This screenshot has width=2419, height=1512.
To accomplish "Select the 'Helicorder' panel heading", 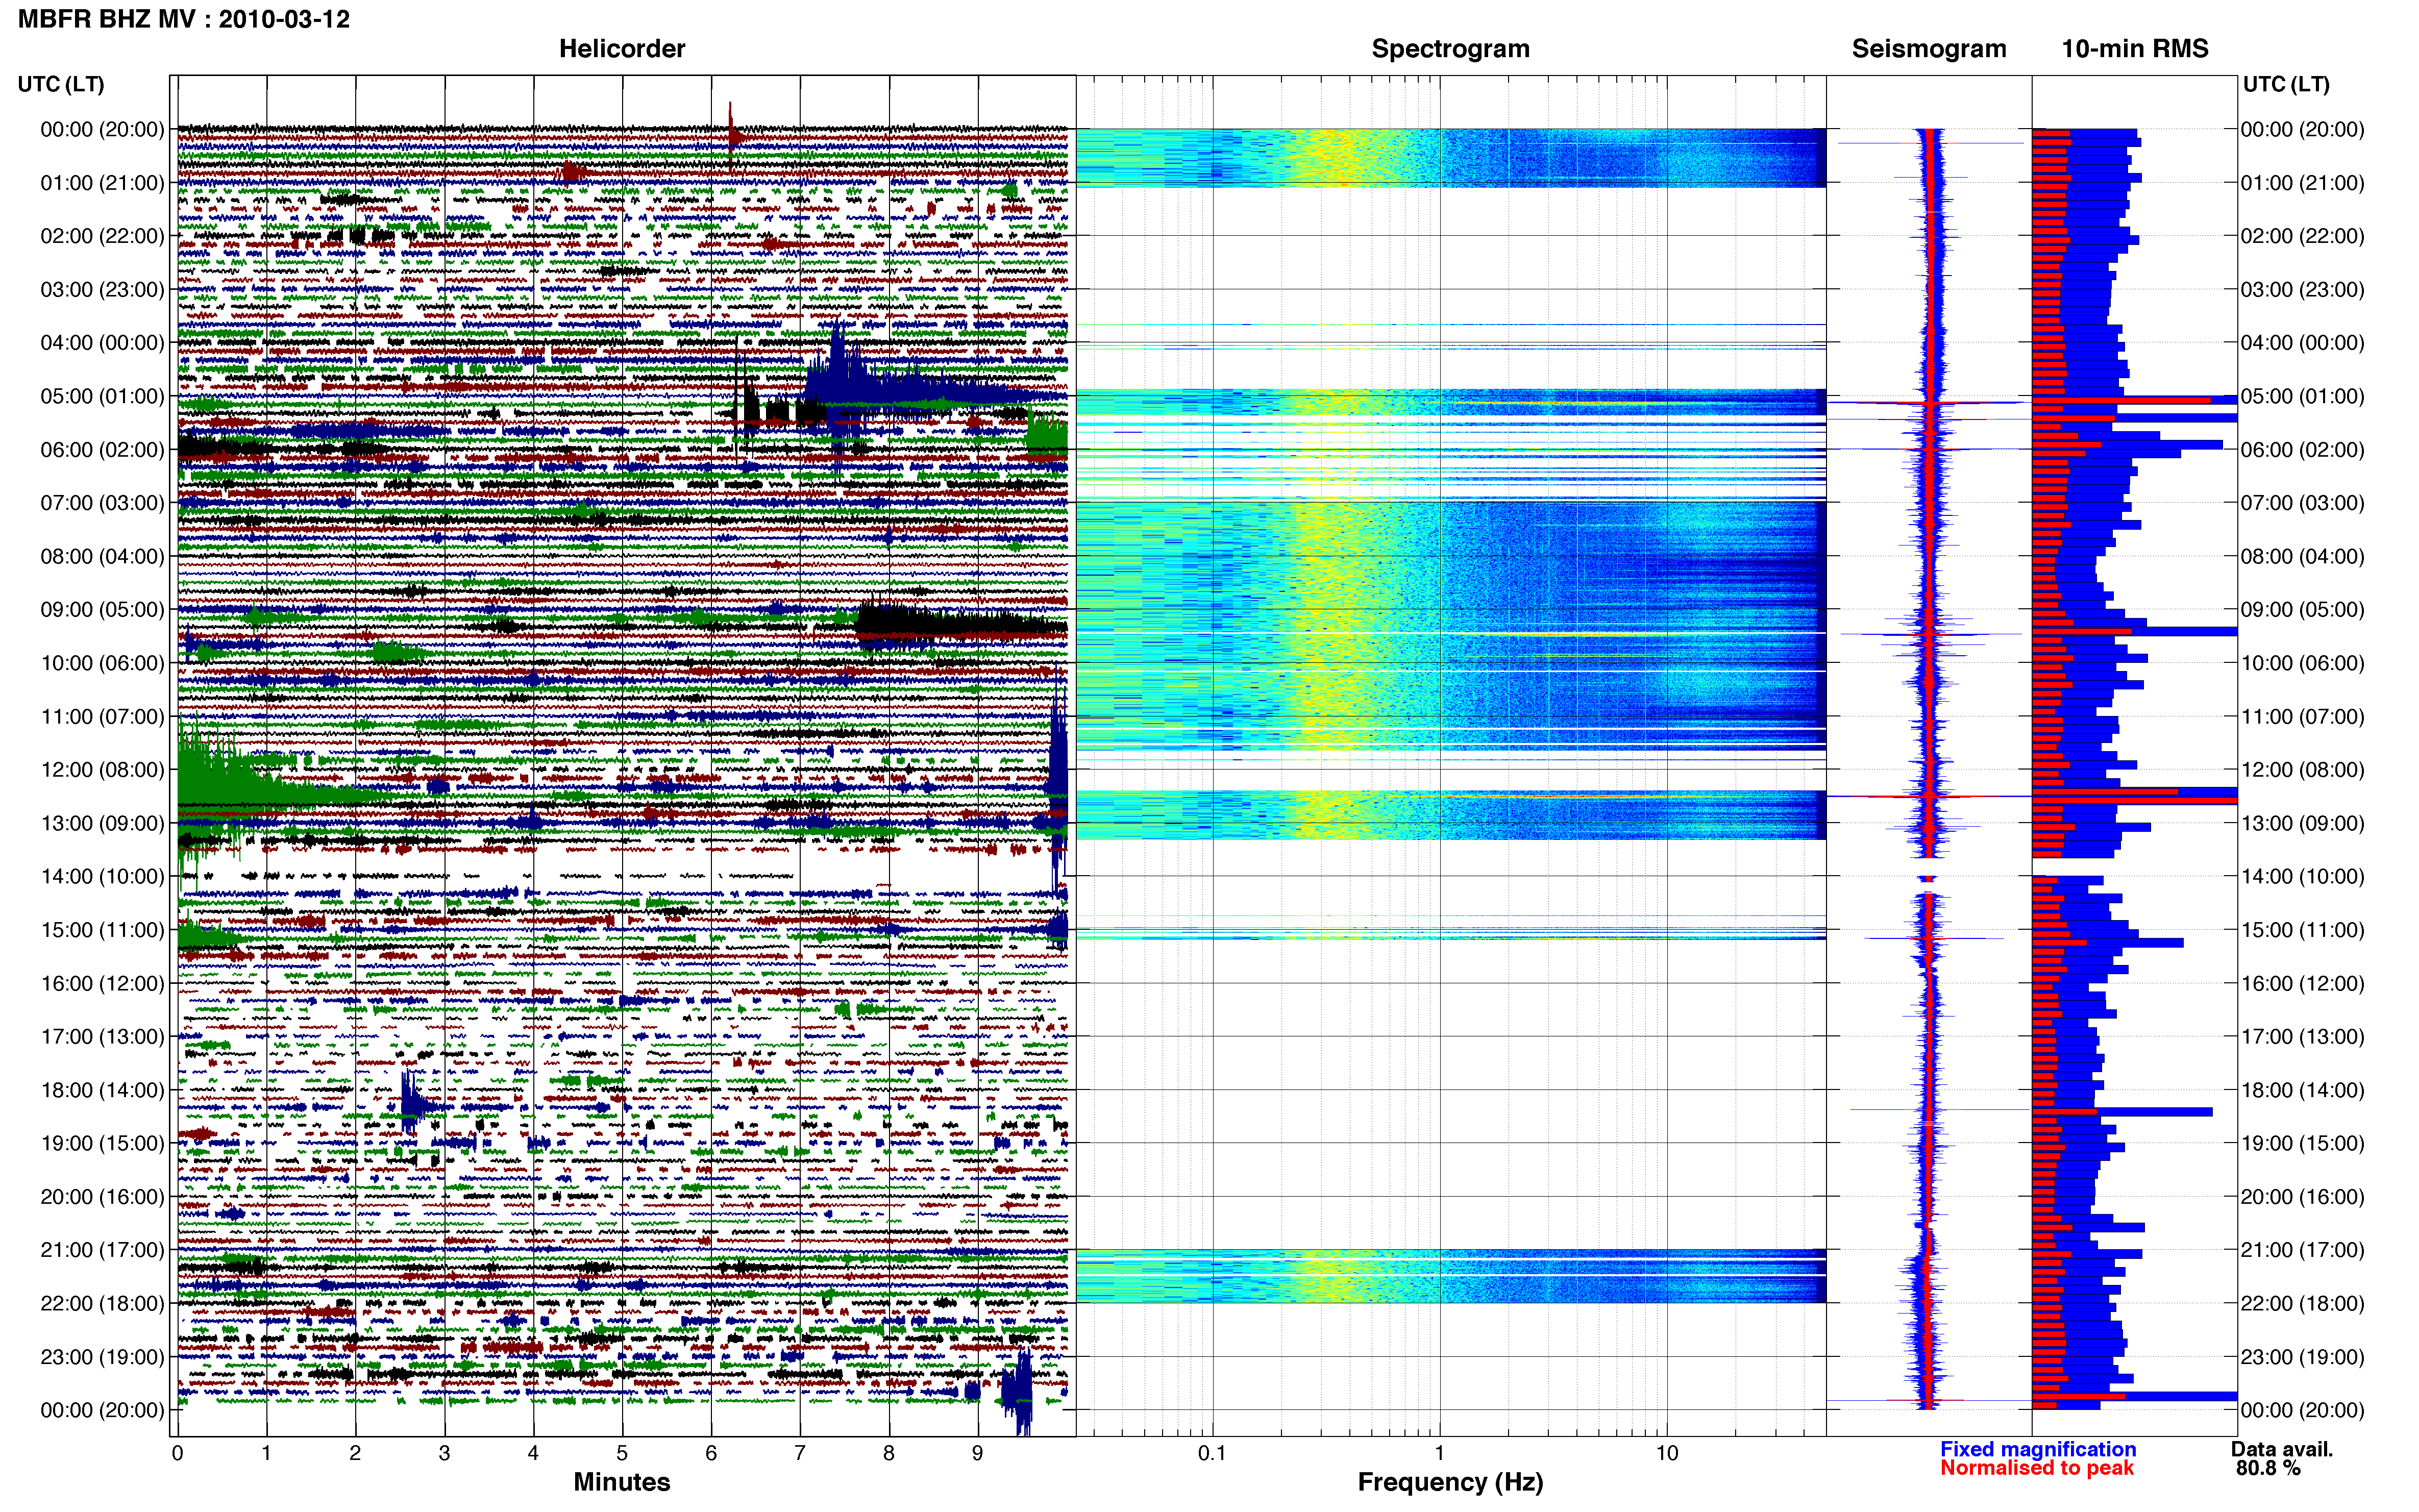I will coord(622,49).
